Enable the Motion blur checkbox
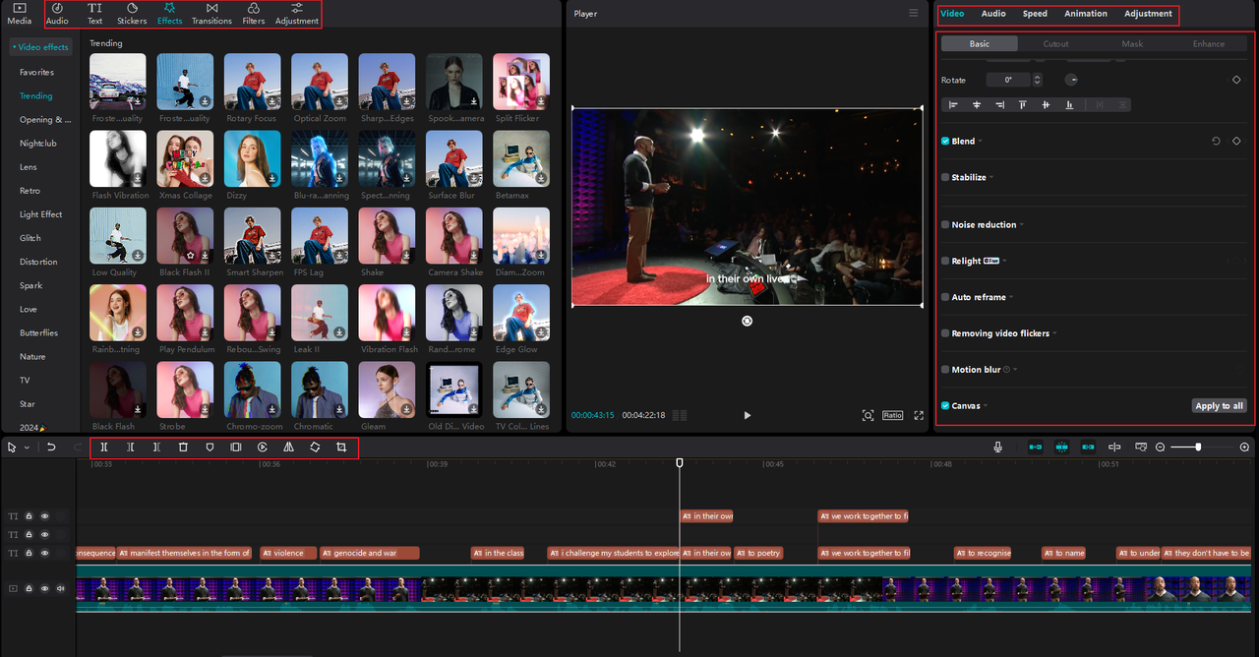 pos(945,370)
